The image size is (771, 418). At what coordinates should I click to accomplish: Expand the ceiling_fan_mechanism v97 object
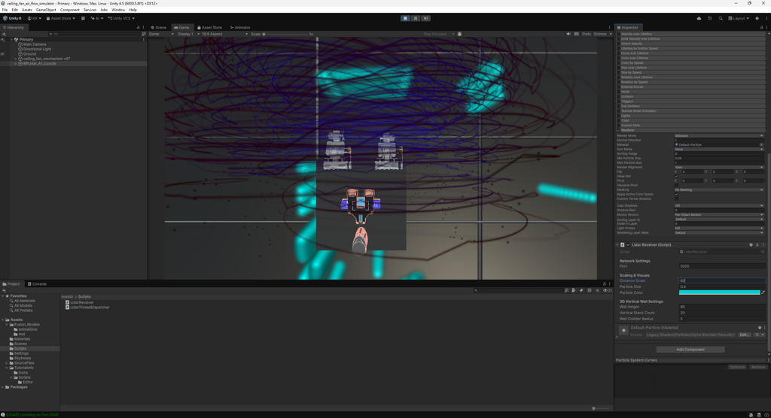(x=16, y=59)
